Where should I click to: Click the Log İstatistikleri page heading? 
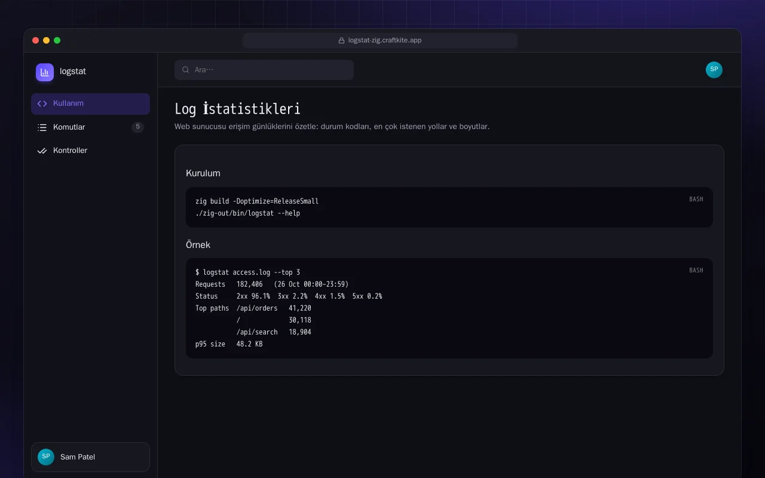coord(237,109)
